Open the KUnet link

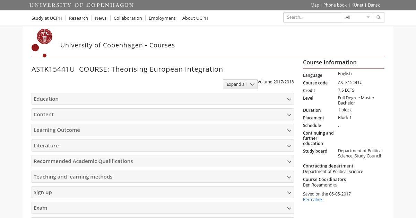click(357, 5)
